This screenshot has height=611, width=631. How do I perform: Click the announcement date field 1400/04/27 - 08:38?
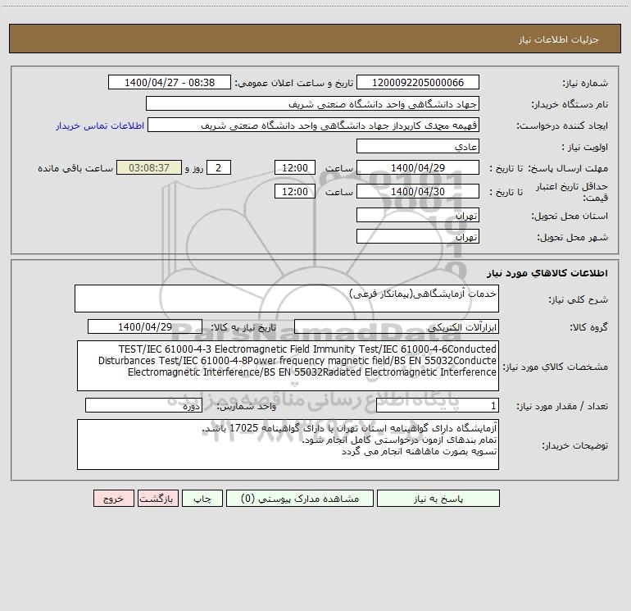170,83
